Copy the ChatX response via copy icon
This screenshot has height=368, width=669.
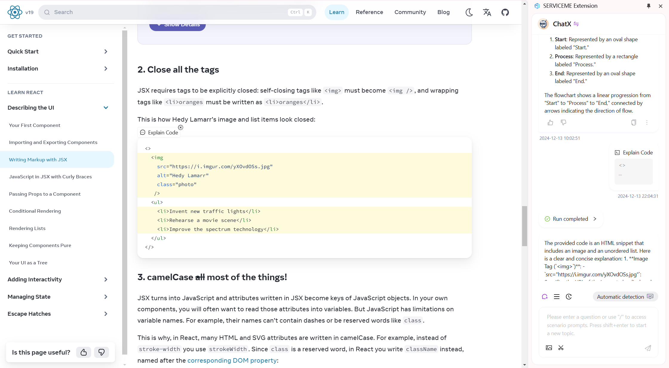[x=633, y=122]
